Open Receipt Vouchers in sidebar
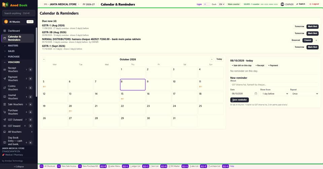Image resolution: width=323 pixels, height=169 pixels. click(x=13, y=70)
